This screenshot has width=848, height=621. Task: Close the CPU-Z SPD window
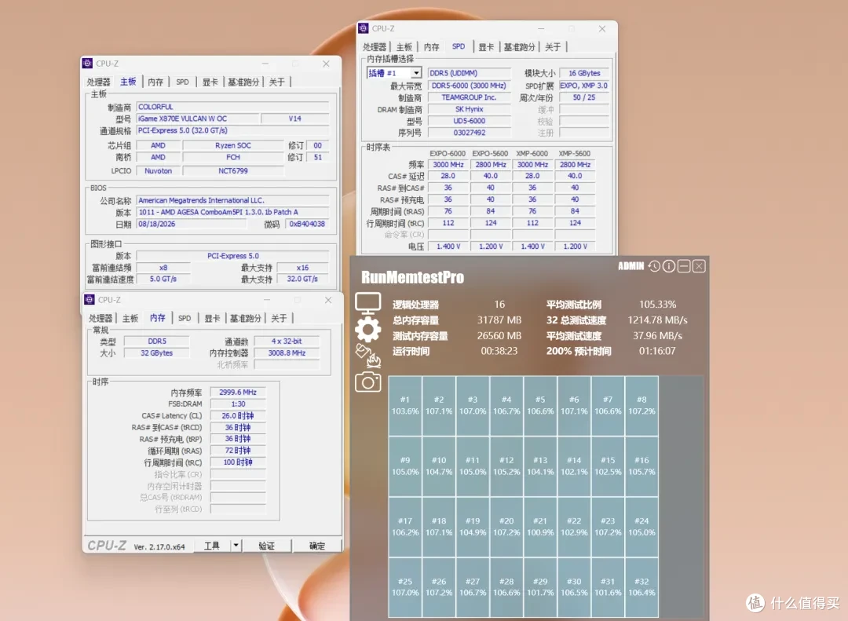click(602, 29)
